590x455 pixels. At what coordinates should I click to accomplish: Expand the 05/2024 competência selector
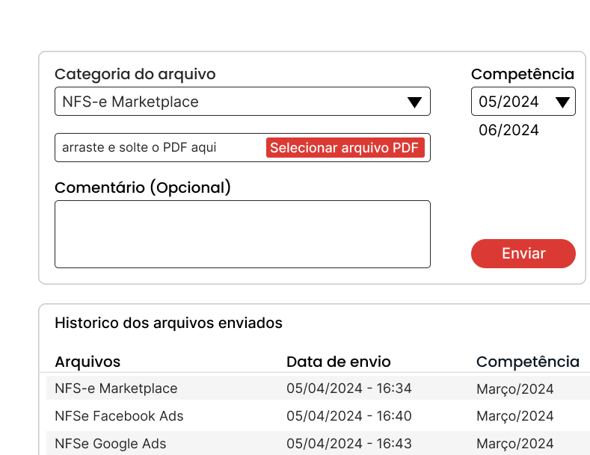pos(523,102)
